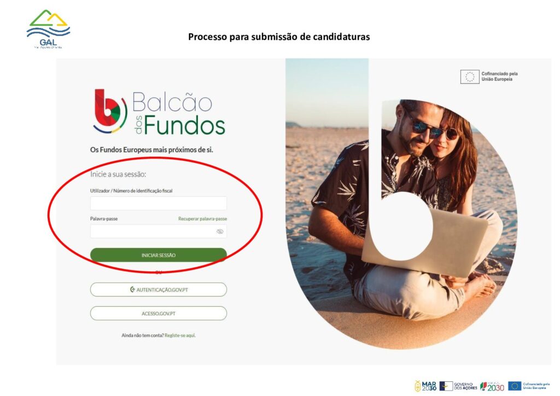560x396 pixels.
Task: Click the login icon inside AUTENTICAÇÃO.GOV.PT button
Action: 132,289
